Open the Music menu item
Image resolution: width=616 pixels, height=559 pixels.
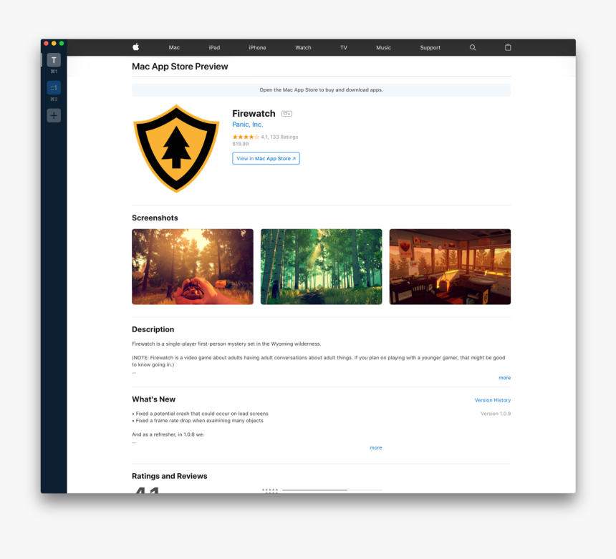tap(383, 47)
